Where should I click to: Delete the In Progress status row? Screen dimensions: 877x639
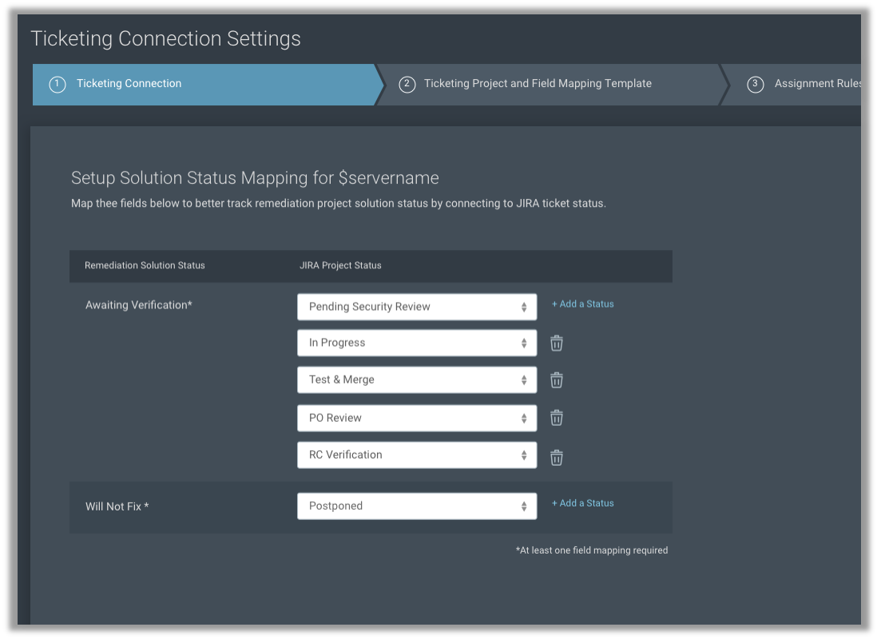(557, 343)
